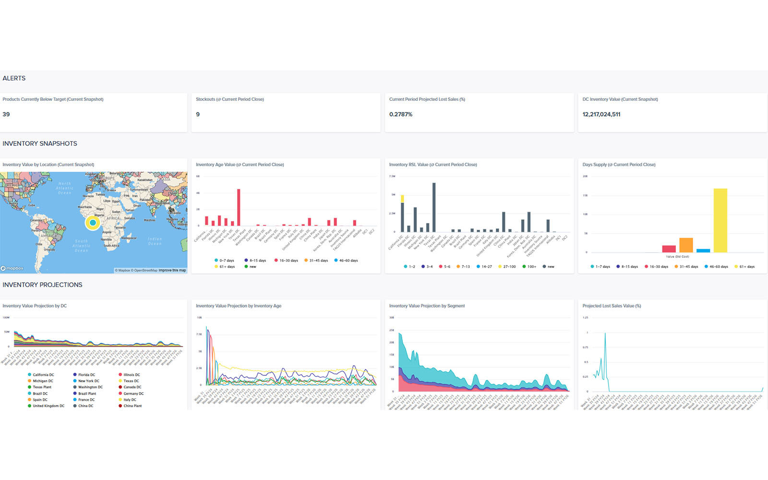Click the red bar in Days Supply chart
The width and height of the screenshot is (768, 480).
coord(669,249)
